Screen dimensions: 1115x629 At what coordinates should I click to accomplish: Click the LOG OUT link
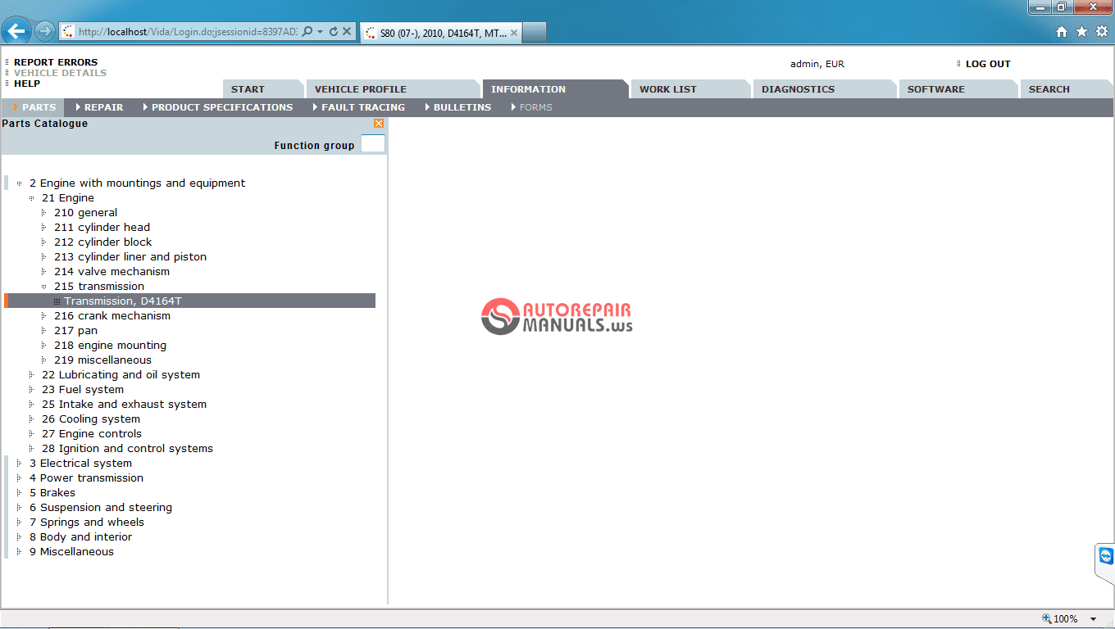(x=985, y=63)
